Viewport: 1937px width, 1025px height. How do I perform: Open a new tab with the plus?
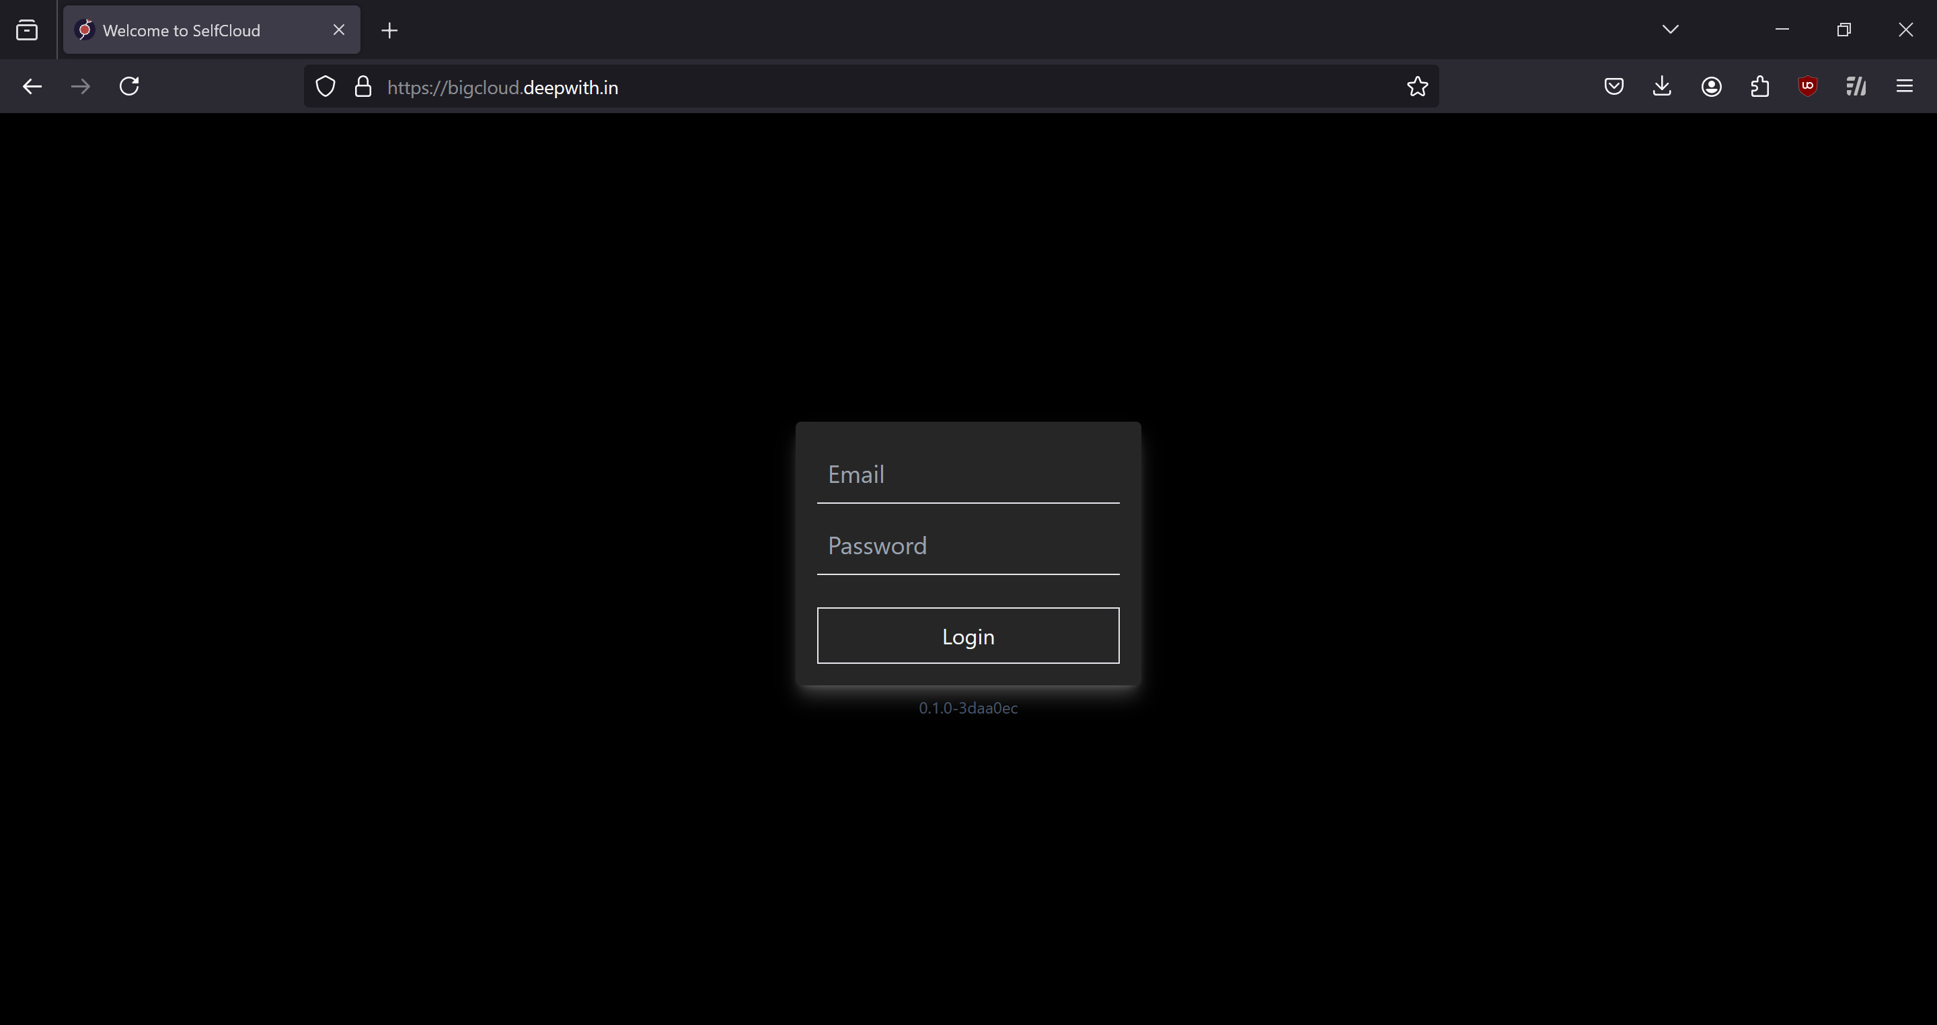[x=389, y=30]
